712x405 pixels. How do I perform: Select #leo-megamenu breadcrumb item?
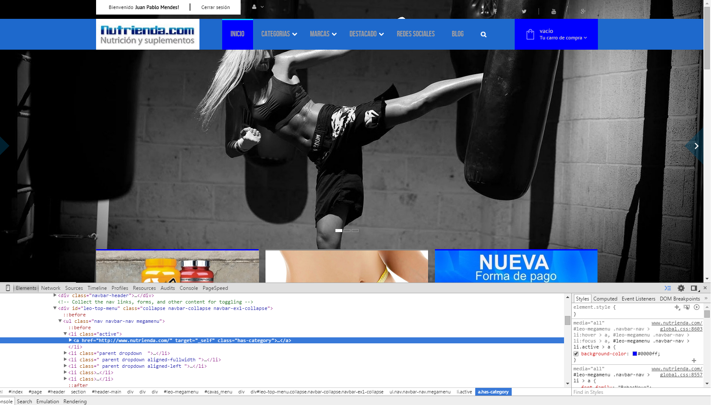(181, 392)
